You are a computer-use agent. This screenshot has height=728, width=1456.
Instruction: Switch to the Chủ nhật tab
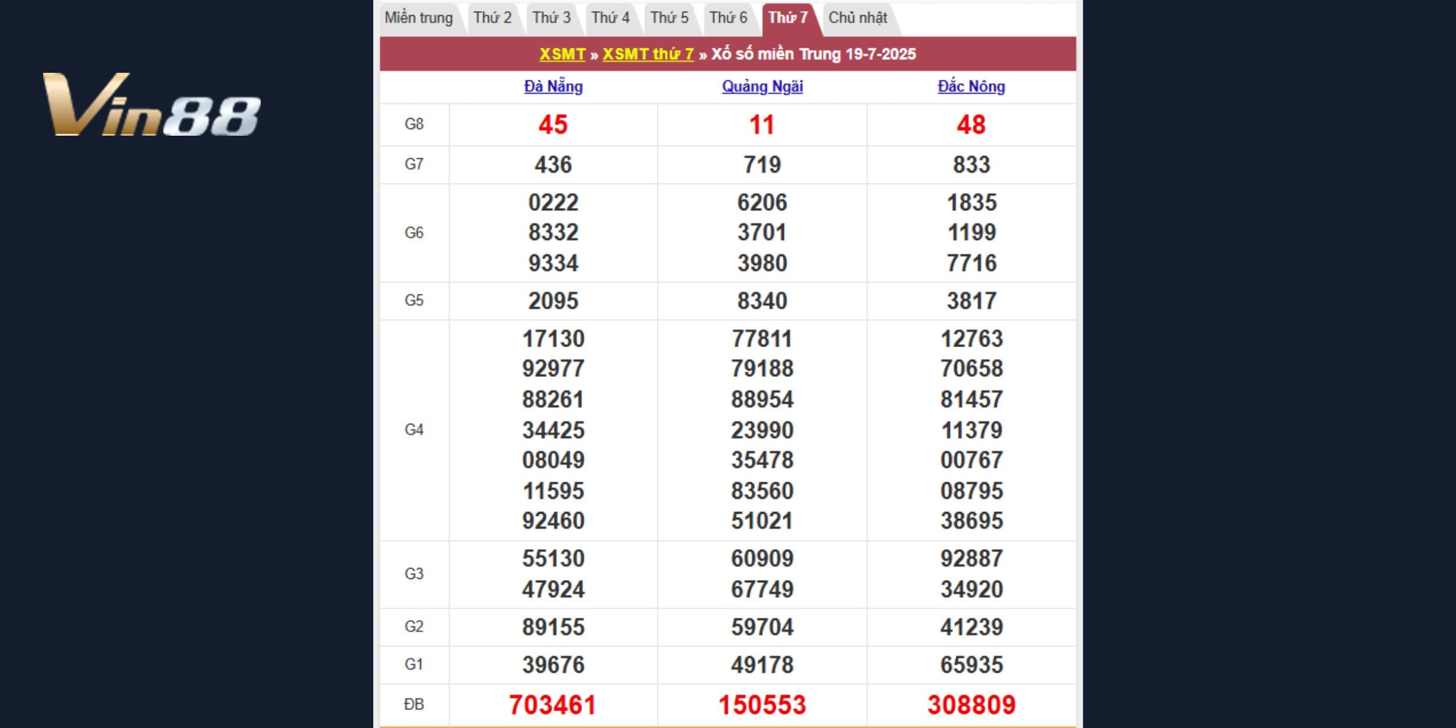pos(858,18)
